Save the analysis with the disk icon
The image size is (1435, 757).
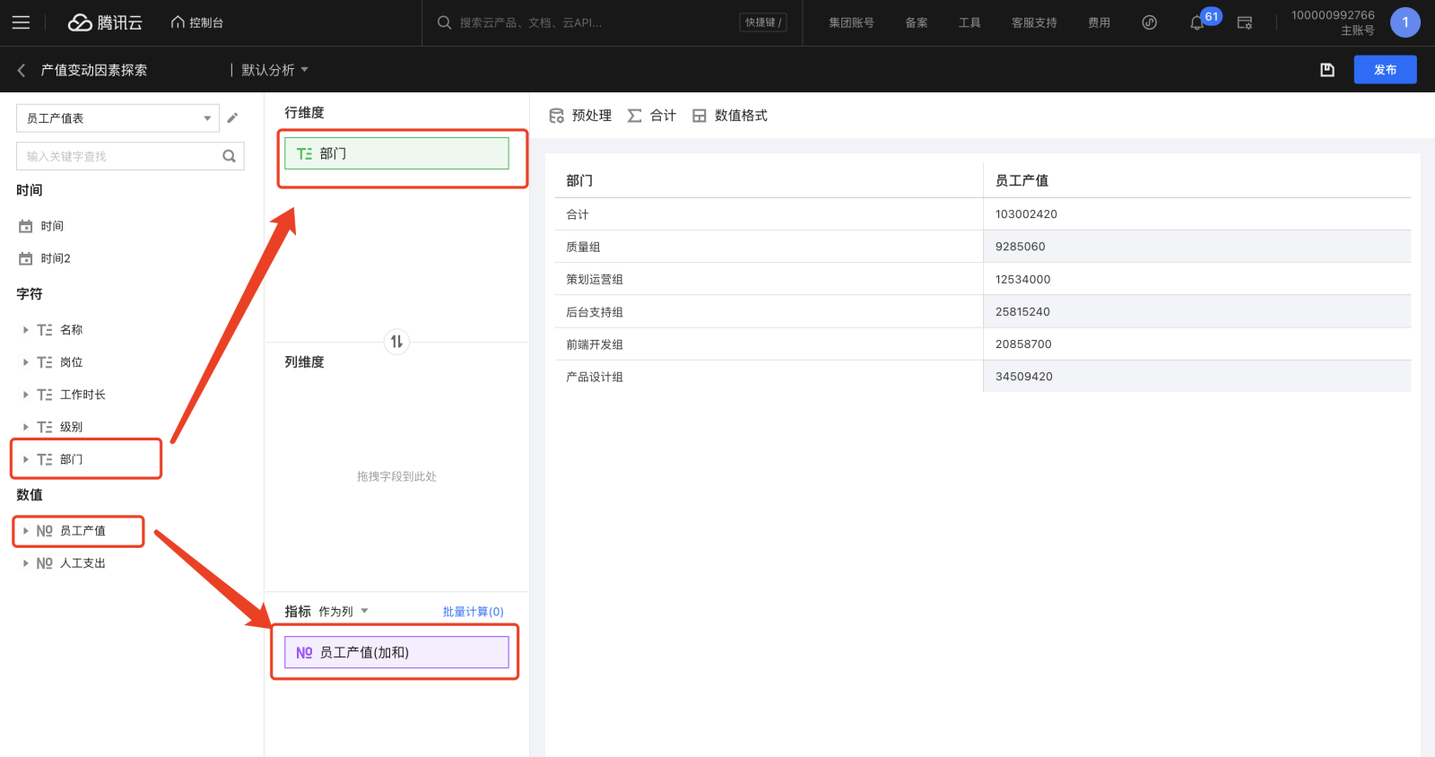point(1327,70)
